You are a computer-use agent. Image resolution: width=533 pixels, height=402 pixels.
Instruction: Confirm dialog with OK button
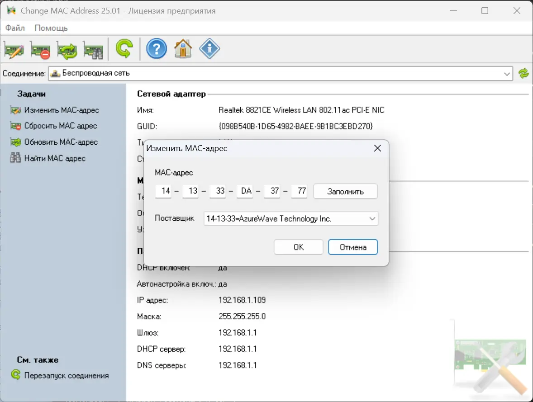click(x=299, y=247)
